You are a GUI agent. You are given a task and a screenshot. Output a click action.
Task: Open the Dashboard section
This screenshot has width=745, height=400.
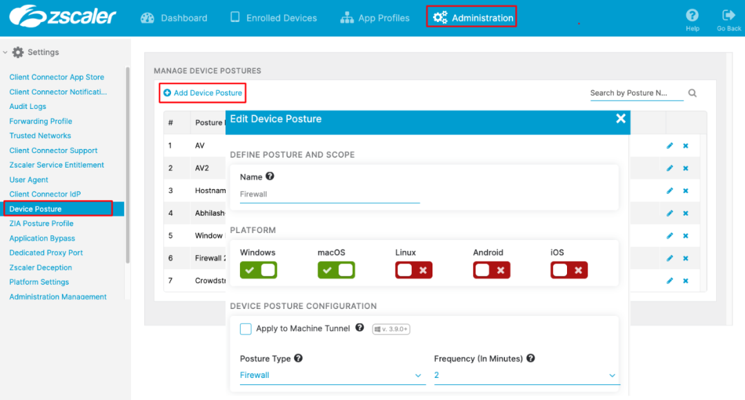173,18
